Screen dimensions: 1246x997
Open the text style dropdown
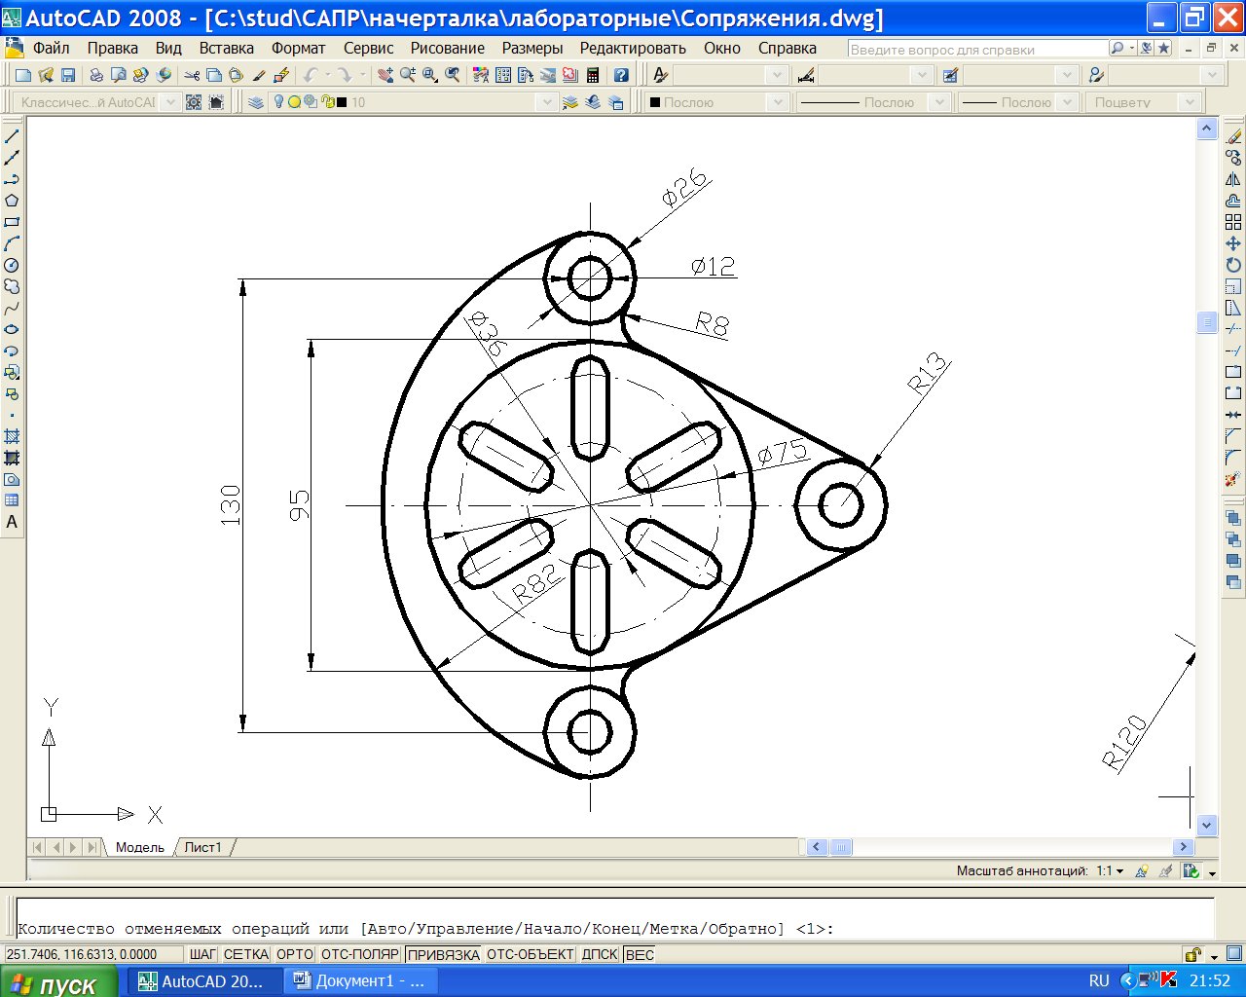click(776, 75)
